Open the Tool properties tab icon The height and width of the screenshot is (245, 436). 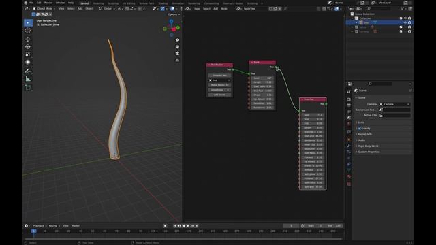pos(349,91)
